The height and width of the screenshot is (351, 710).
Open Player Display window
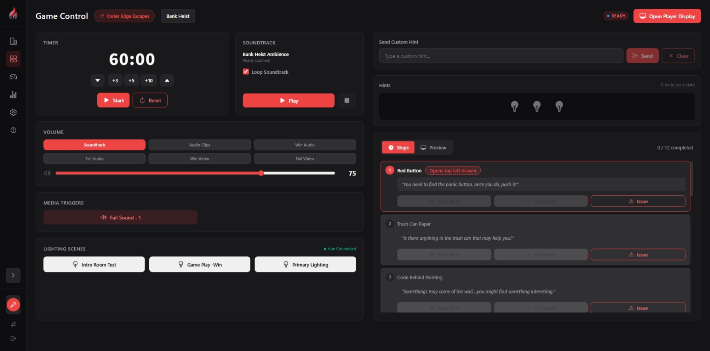667,16
